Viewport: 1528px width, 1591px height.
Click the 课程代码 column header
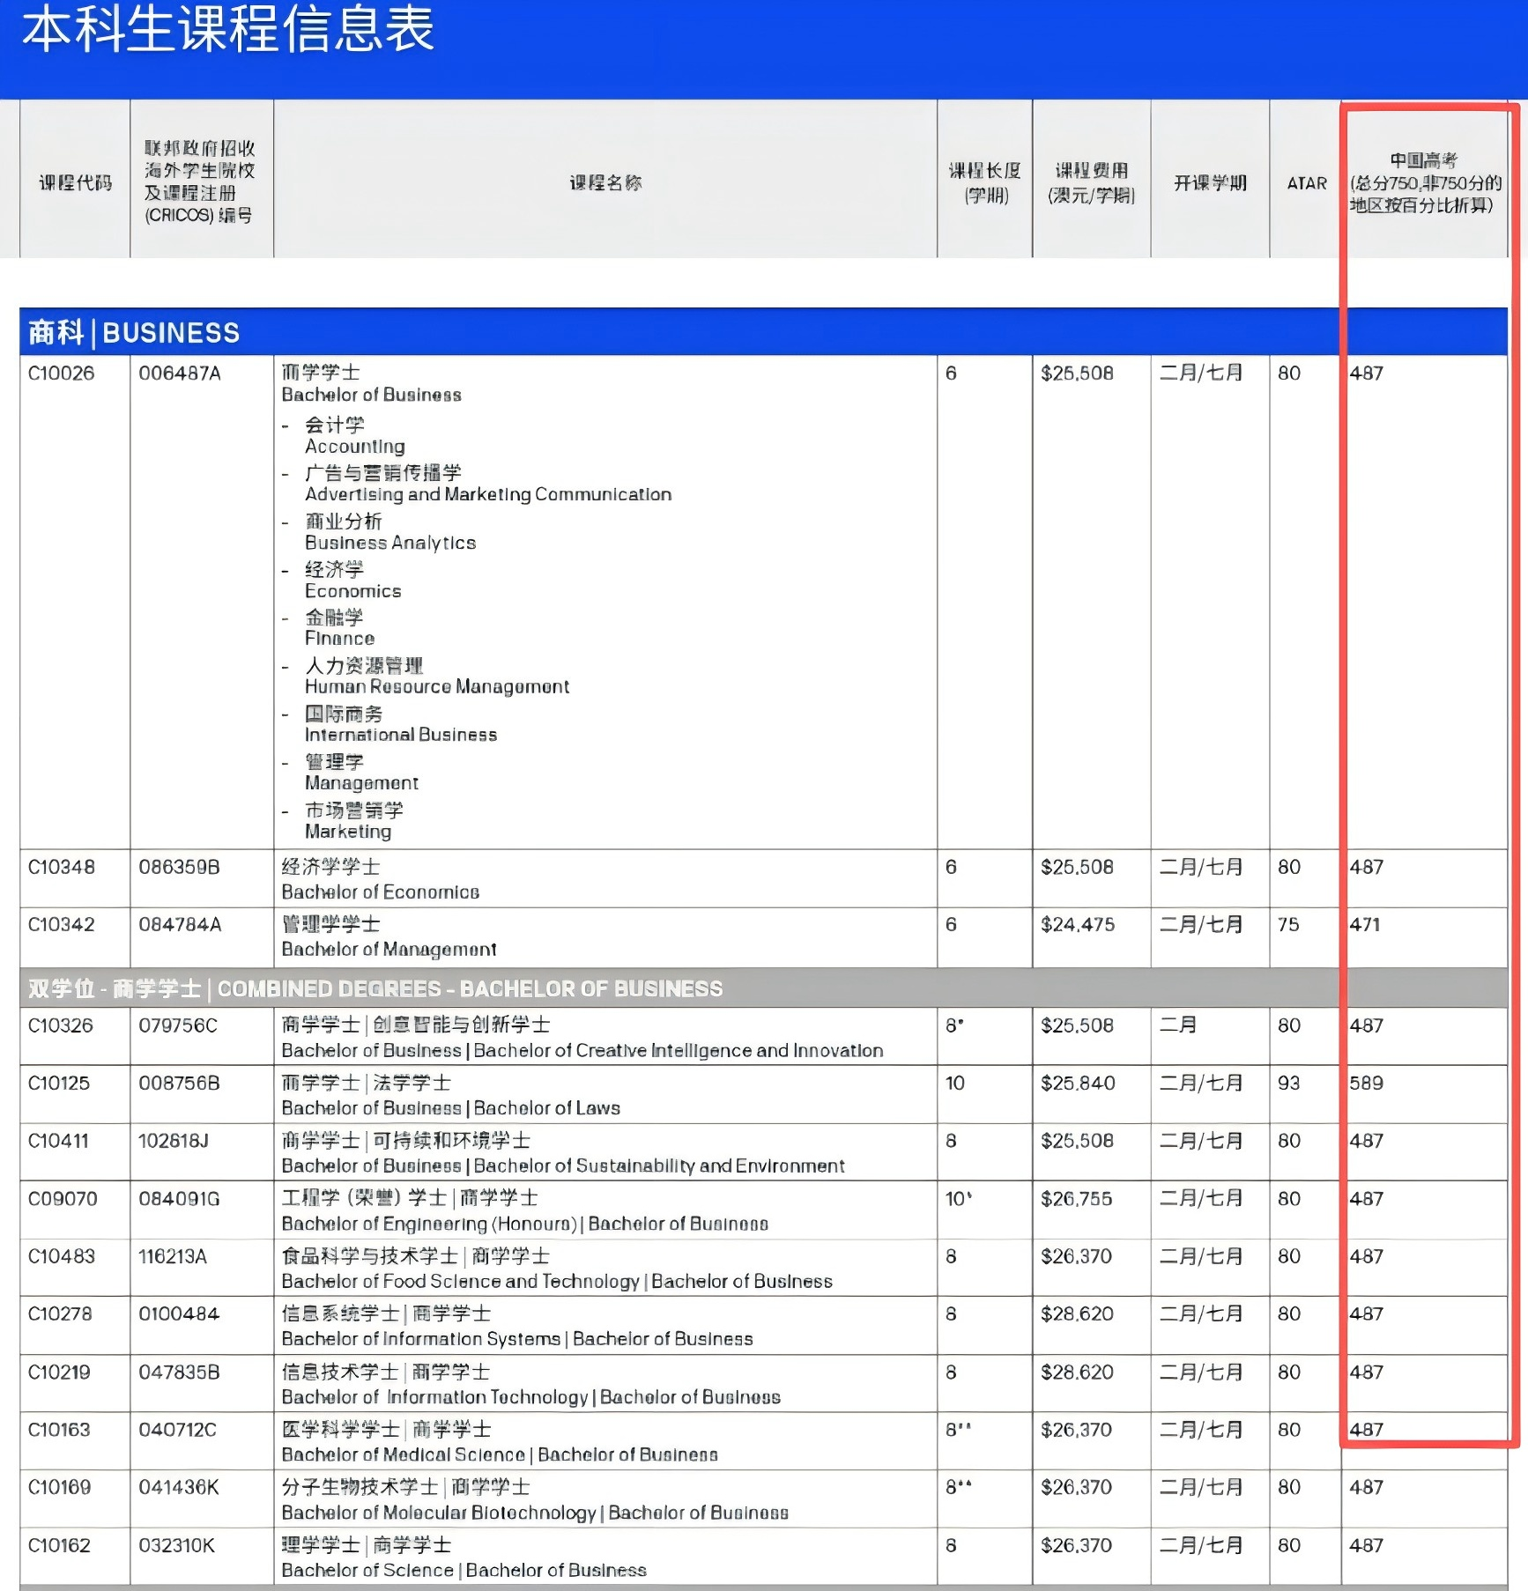click(76, 182)
